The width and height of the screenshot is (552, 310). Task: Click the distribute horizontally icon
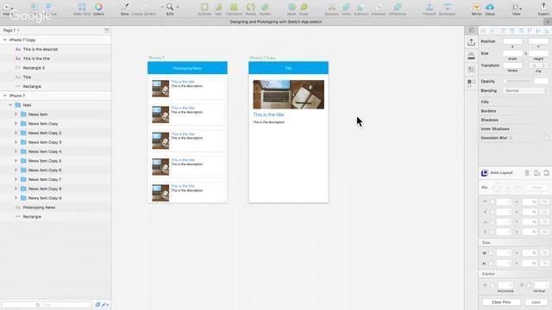coord(484,31)
